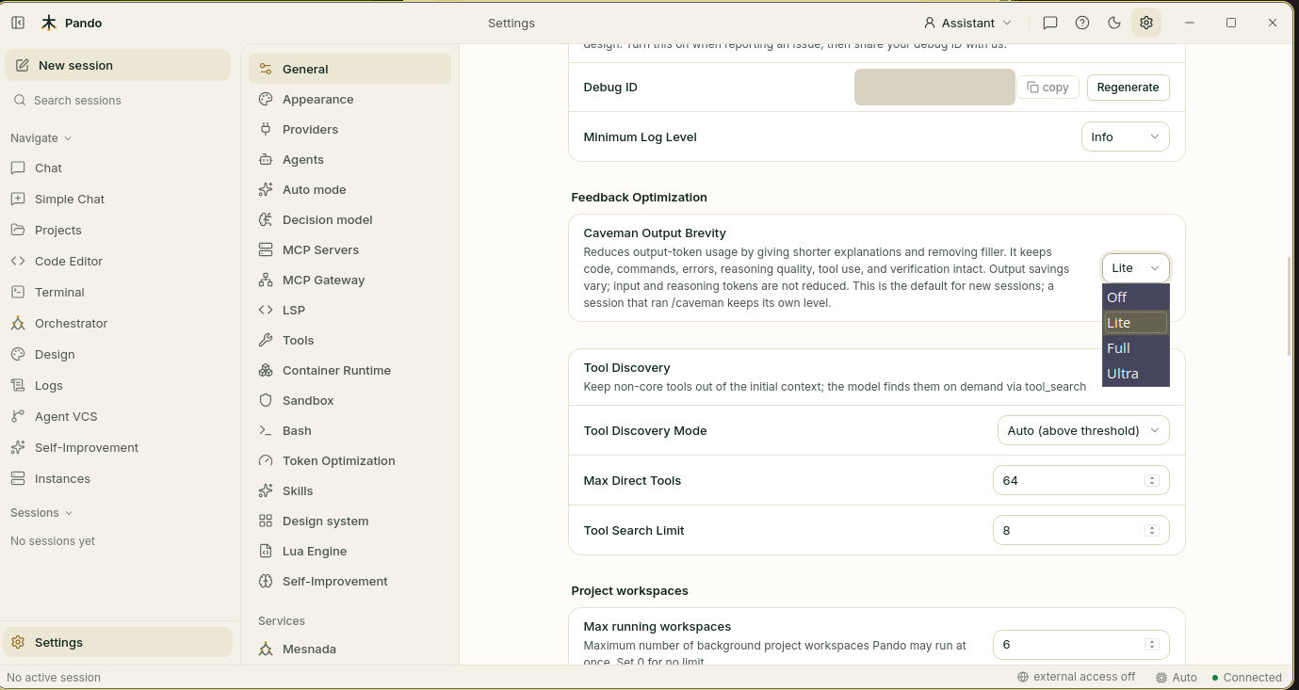Close the Caveman Output Brevity dropdown

1135,267
